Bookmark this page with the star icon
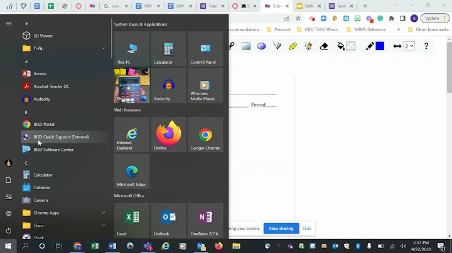The height and width of the screenshot is (253, 452). 298,18
